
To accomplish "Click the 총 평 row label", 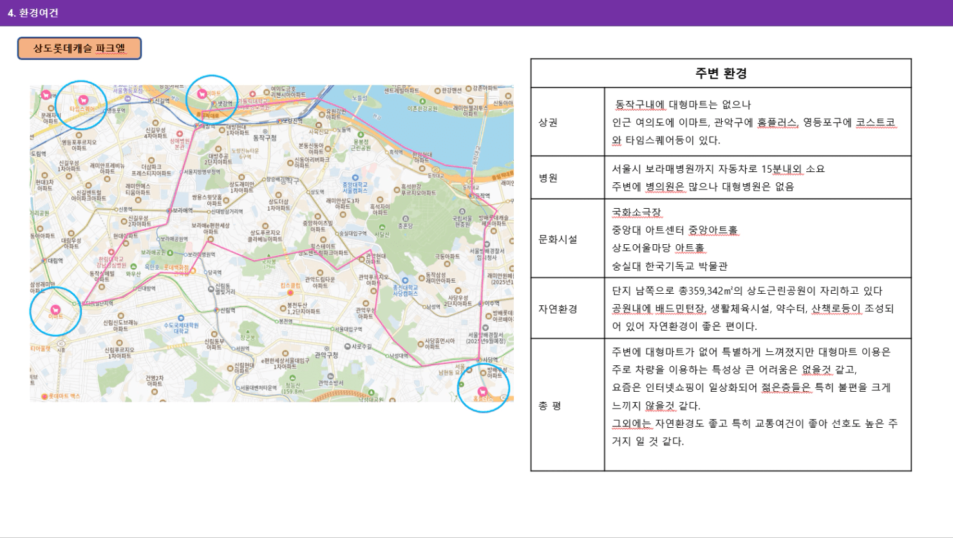I will (x=550, y=406).
